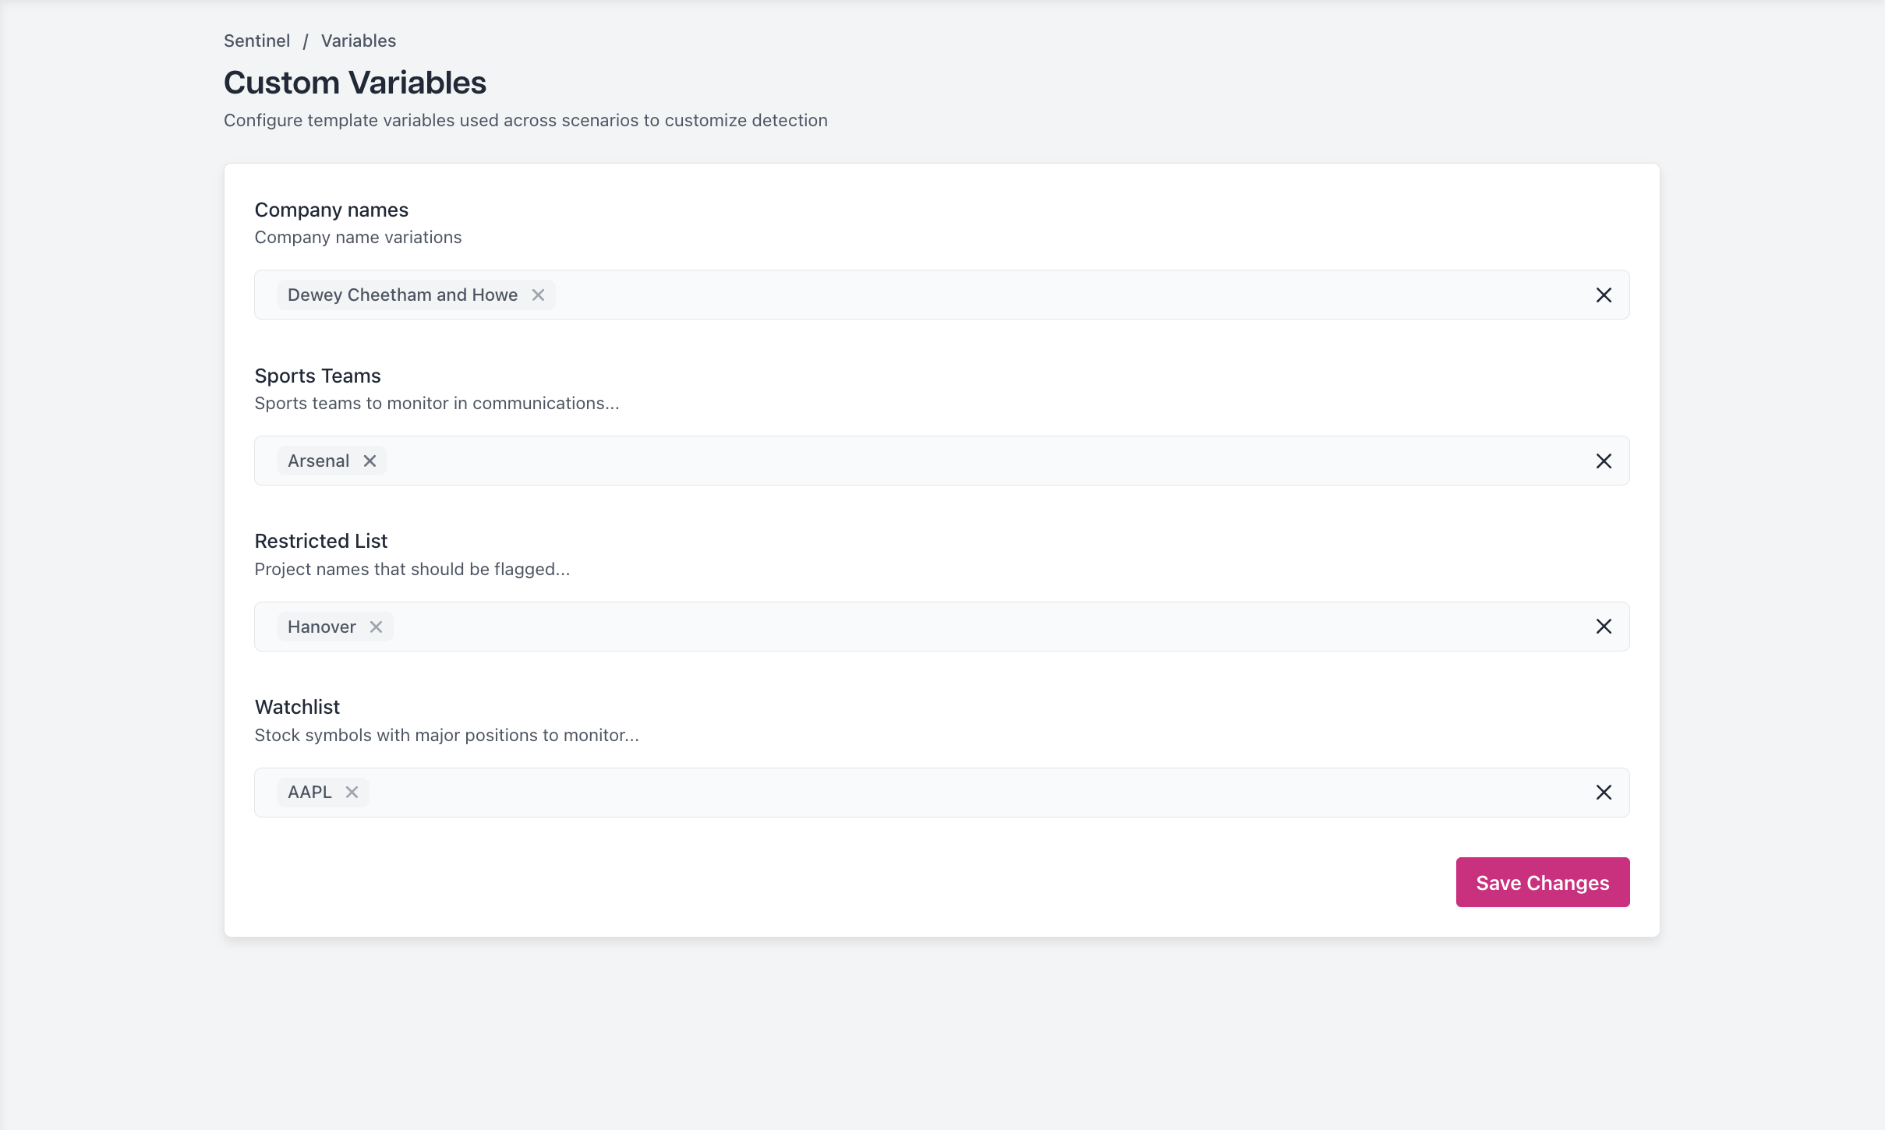Open the Sentinel breadcrumb link

[256, 41]
